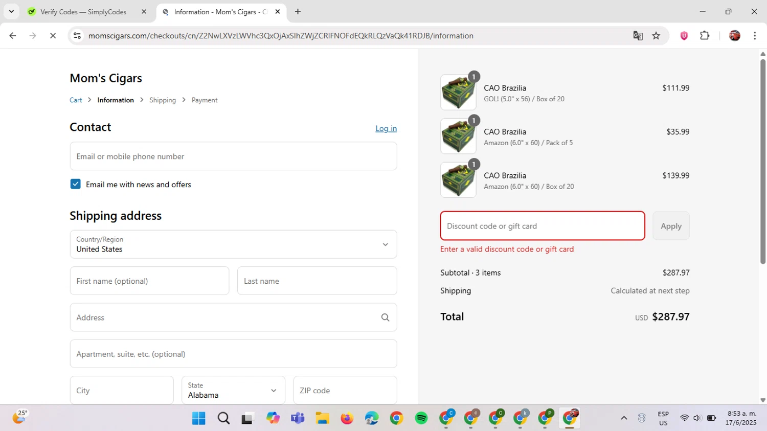Viewport: 767px width, 431px height.
Task: Open Windows taskbar Search
Action: click(x=223, y=418)
